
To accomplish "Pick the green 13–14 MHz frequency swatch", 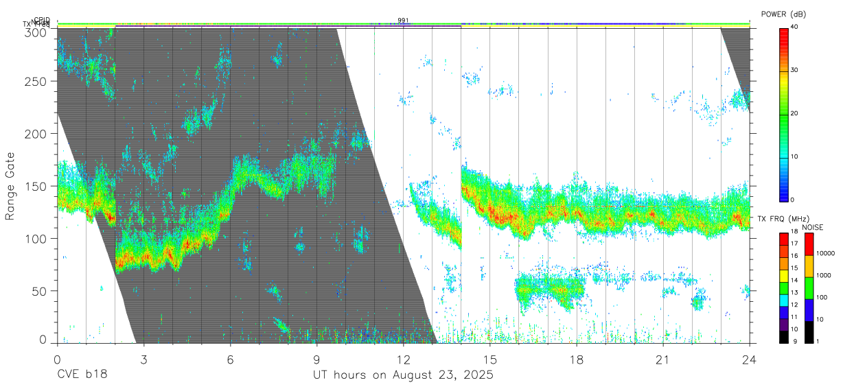I will [x=783, y=287].
